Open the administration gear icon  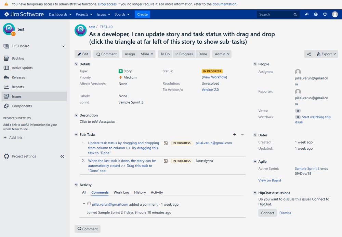pyautogui.click(x=325, y=14)
